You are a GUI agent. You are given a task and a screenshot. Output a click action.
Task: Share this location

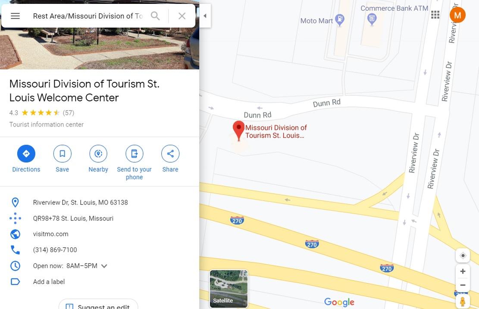(170, 154)
